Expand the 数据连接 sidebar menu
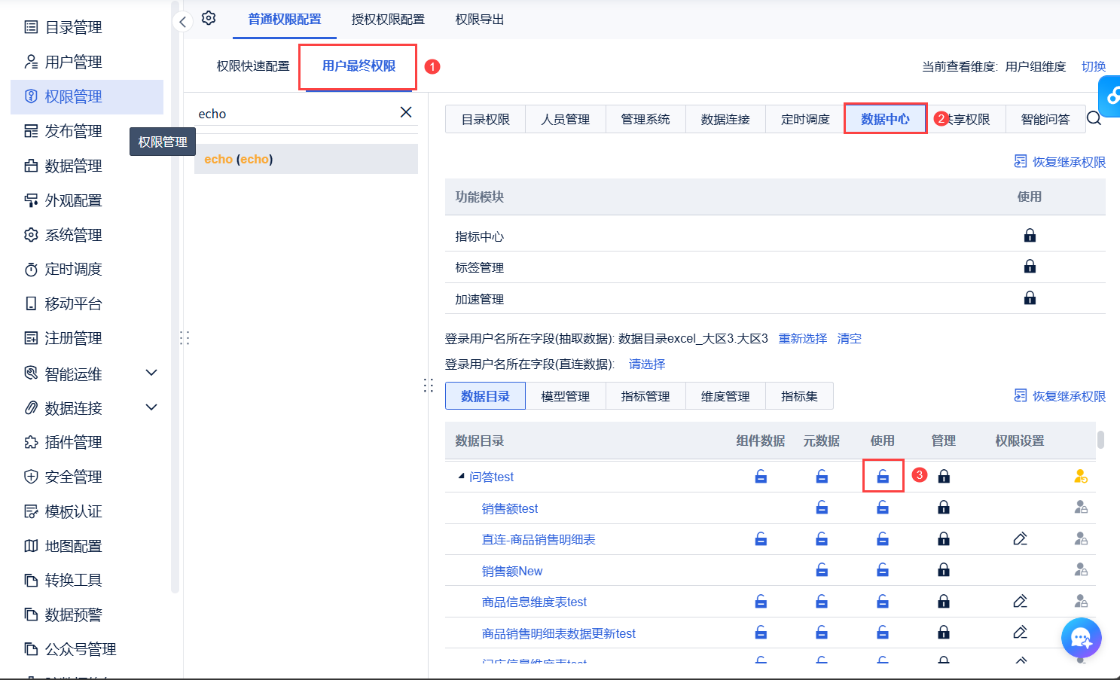This screenshot has height=680, width=1120. pos(151,407)
